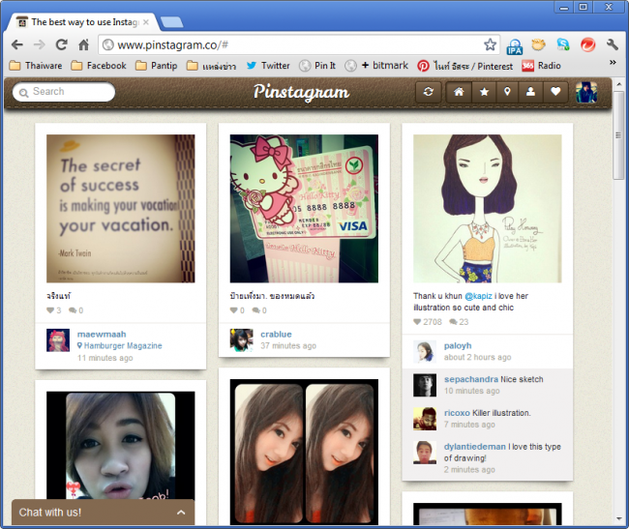The width and height of the screenshot is (629, 529).
Task: Expand the Chat with us panel
Action: point(103,513)
